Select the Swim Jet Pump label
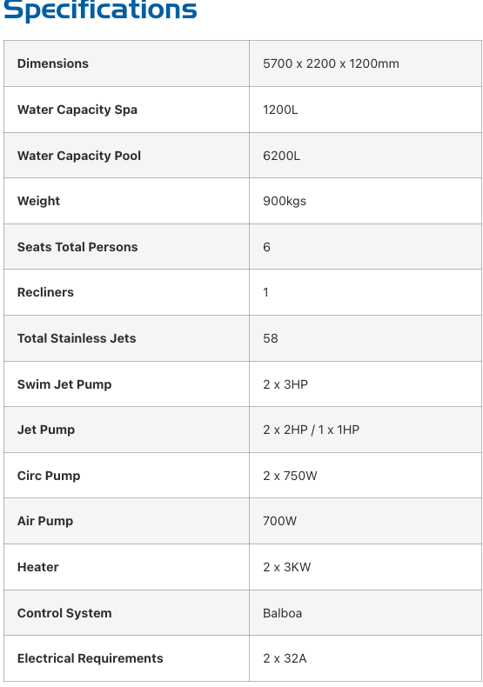Screen dimensions: 483x687 64,384
